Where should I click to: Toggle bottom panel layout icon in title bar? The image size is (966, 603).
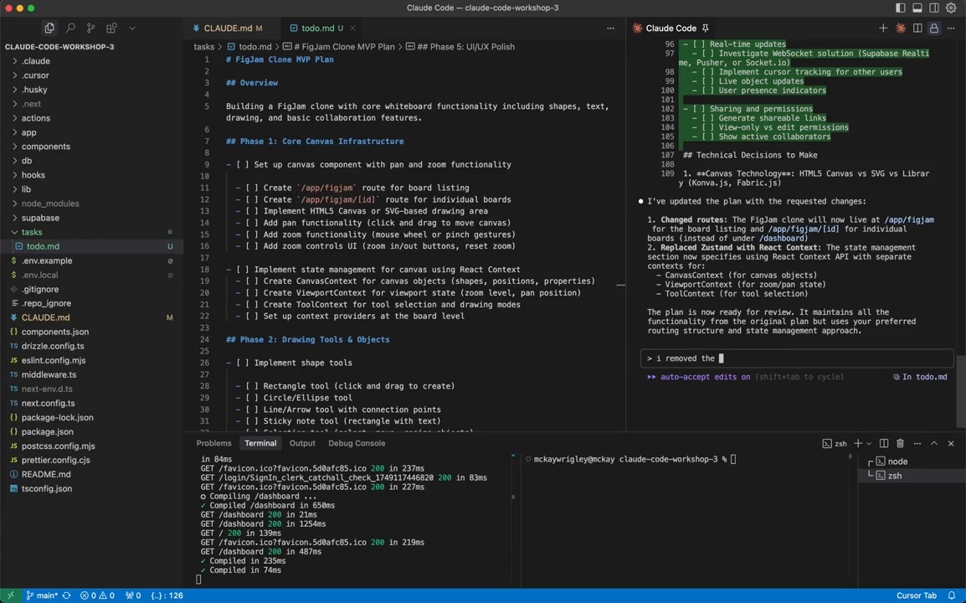(917, 8)
